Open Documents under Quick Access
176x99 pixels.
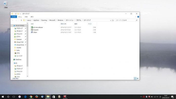[19, 34]
